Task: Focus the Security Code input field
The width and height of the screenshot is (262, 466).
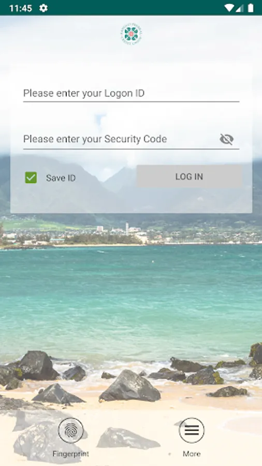Action: (120, 139)
